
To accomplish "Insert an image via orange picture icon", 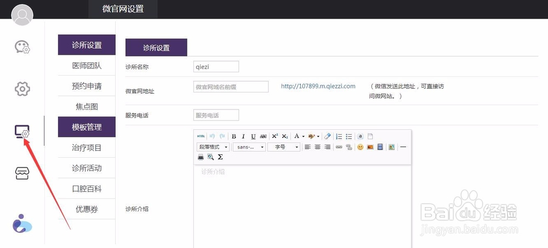I will 370,147.
